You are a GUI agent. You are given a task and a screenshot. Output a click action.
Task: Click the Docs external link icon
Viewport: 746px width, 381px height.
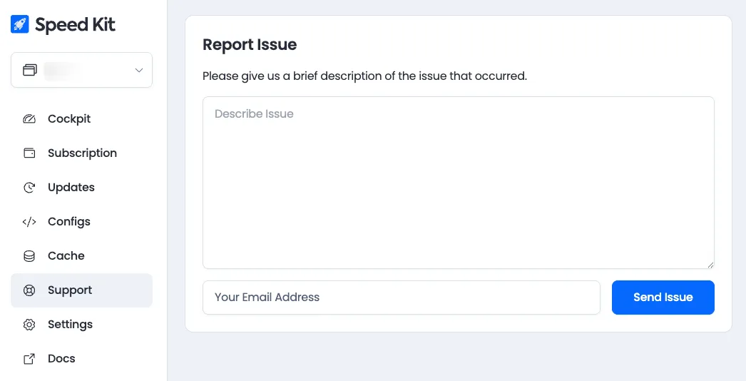coord(29,359)
